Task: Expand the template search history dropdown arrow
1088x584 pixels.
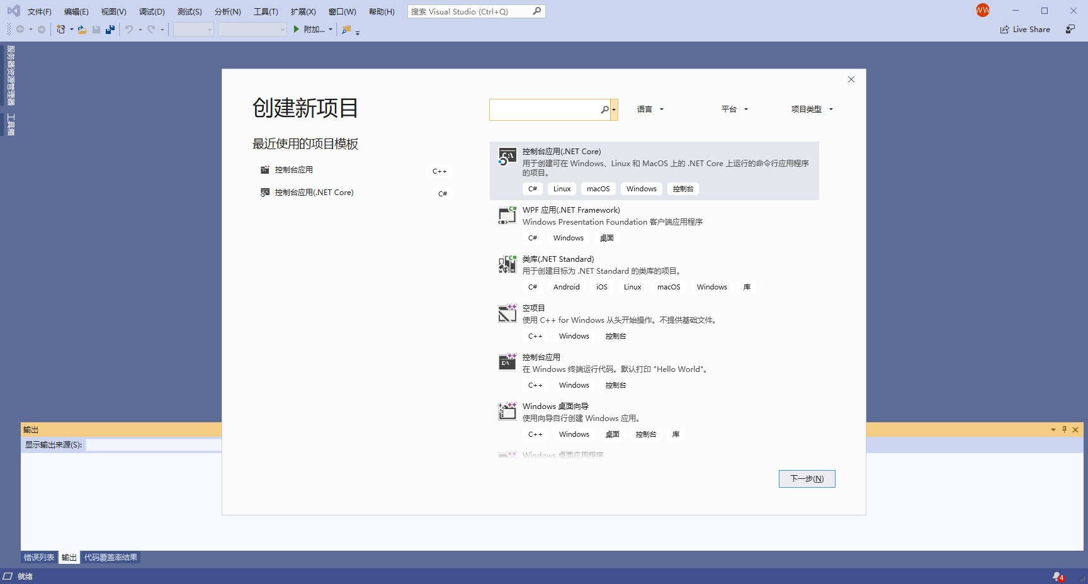Action: coord(615,109)
